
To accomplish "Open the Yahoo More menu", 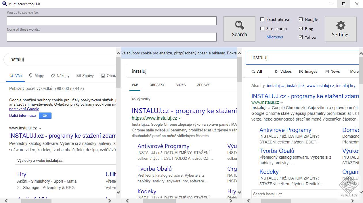I will pyautogui.click(x=353, y=72).
